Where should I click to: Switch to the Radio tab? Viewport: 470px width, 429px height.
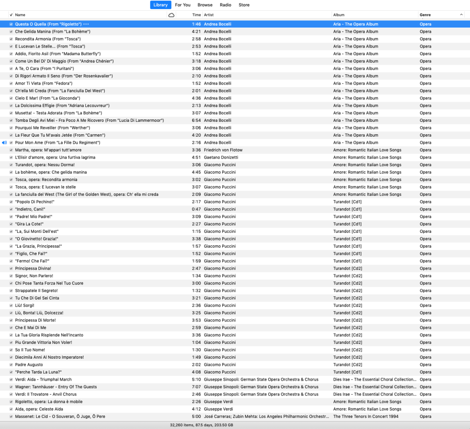tap(225, 5)
